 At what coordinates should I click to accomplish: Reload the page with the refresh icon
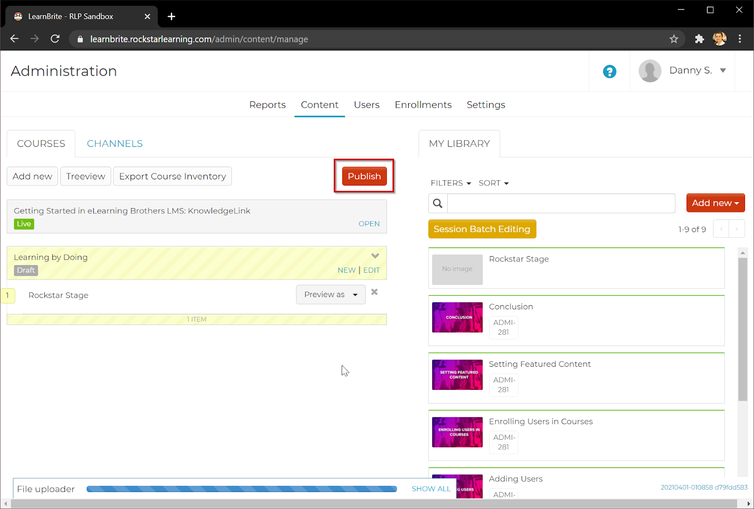point(55,39)
